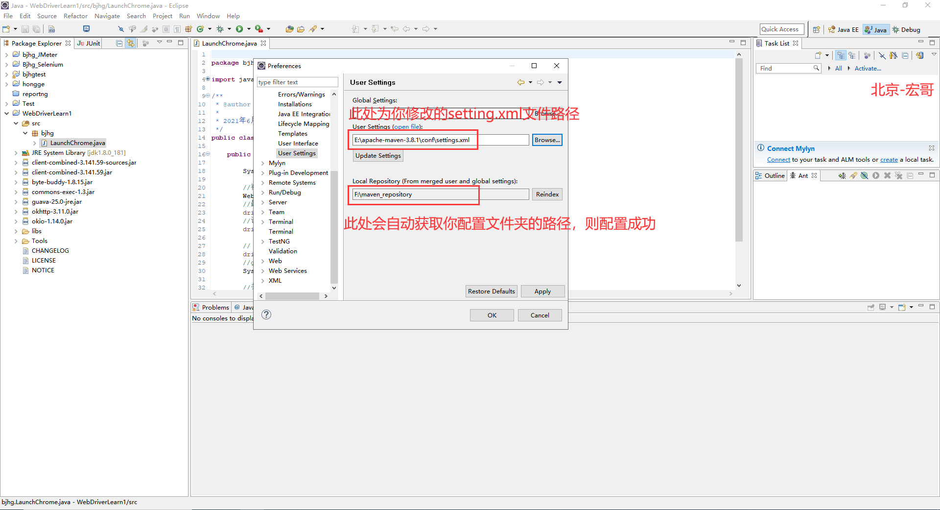Screen dimensions: 940x510
Task: Click the New file wizard toolbar icon
Action: click(6, 29)
